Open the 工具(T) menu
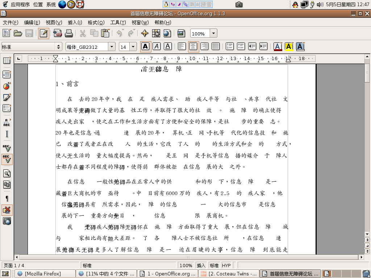This screenshot has height=278, width=371. click(x=118, y=22)
